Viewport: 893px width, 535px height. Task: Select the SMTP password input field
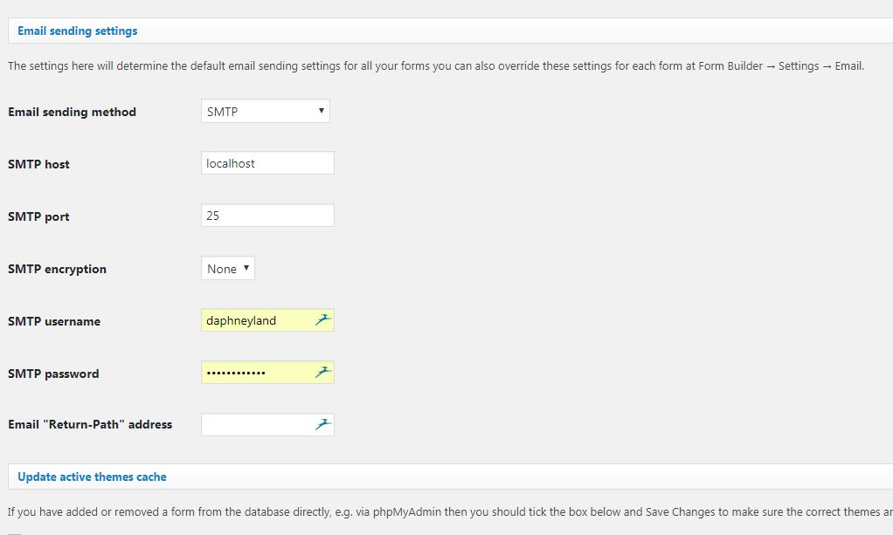tap(255, 373)
